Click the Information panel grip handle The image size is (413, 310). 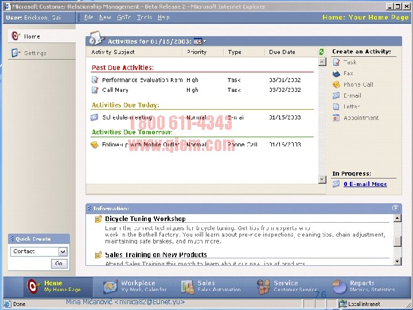click(89, 208)
